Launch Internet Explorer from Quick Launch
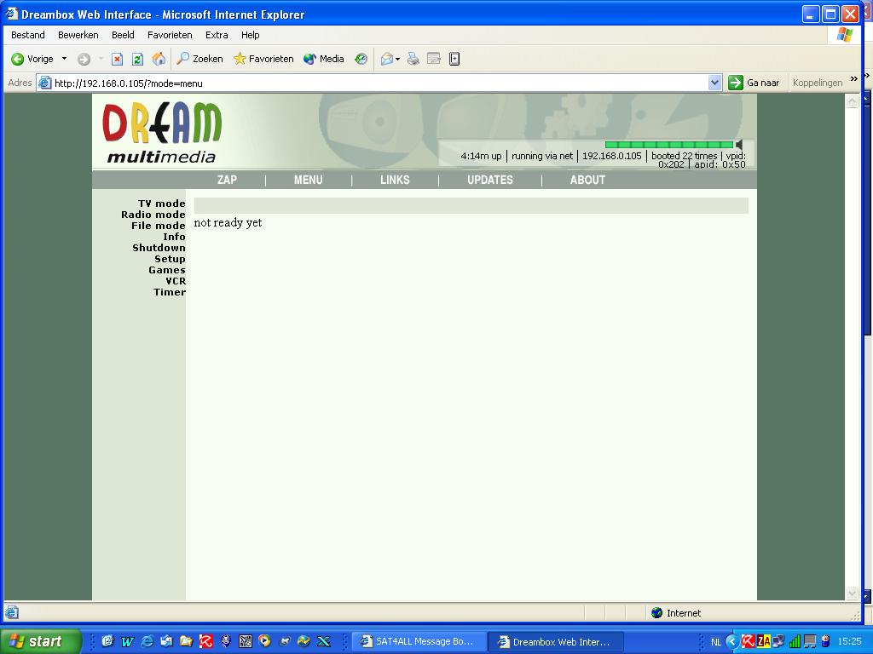 147,642
